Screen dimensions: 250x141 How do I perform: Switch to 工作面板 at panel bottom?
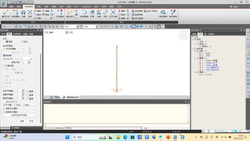(x=15, y=128)
